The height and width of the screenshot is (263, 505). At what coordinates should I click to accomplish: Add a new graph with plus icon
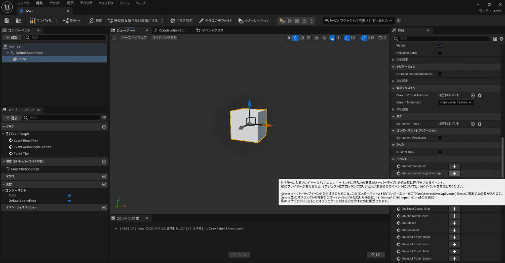(x=104, y=127)
